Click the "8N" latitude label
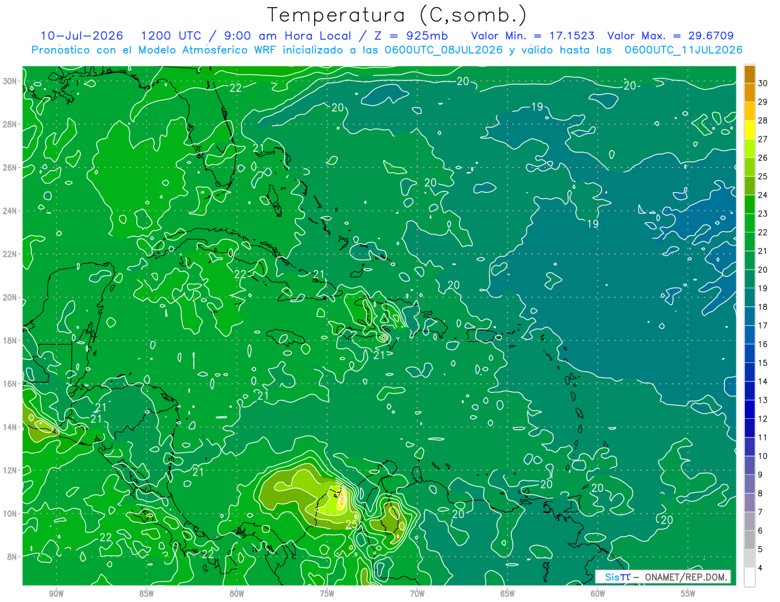The height and width of the screenshot is (602, 780). click(12, 557)
